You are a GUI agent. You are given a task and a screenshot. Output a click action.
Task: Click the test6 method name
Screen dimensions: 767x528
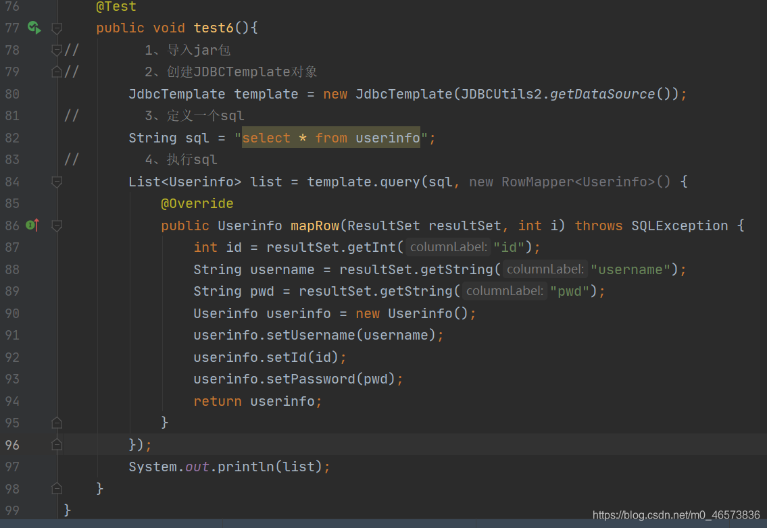pyautogui.click(x=214, y=28)
